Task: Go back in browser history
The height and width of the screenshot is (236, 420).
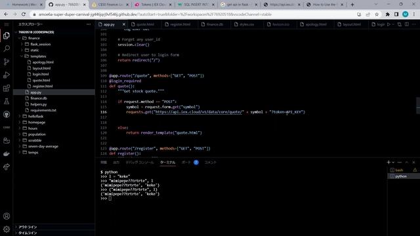Action: (x=6, y=14)
